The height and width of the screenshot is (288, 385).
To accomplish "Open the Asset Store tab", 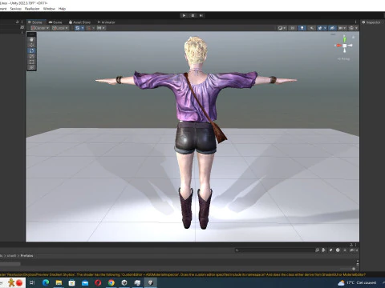I will (x=79, y=22).
